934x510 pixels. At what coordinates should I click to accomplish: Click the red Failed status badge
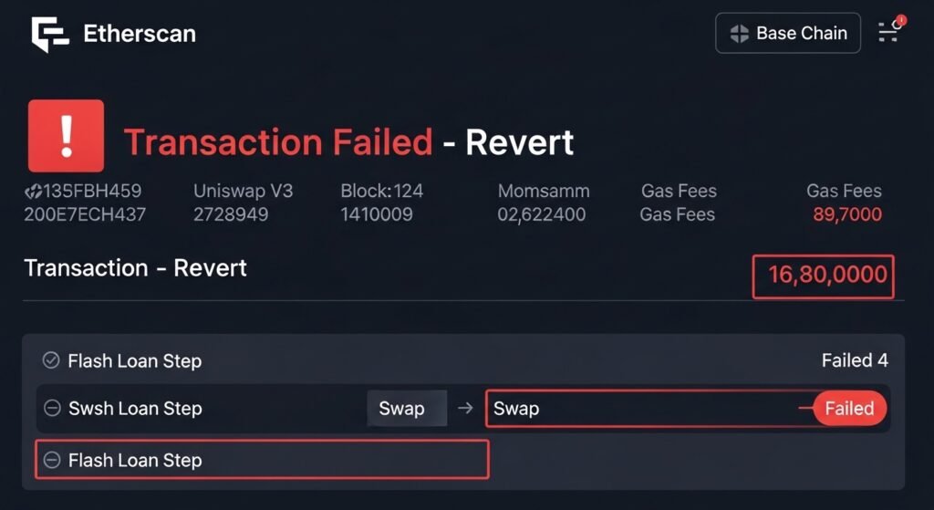tap(848, 409)
